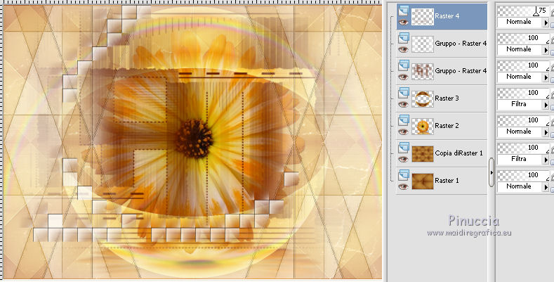Screen dimensions: 554x282
Task: Click the layer type icon beside Raster 1
Action: (404, 175)
